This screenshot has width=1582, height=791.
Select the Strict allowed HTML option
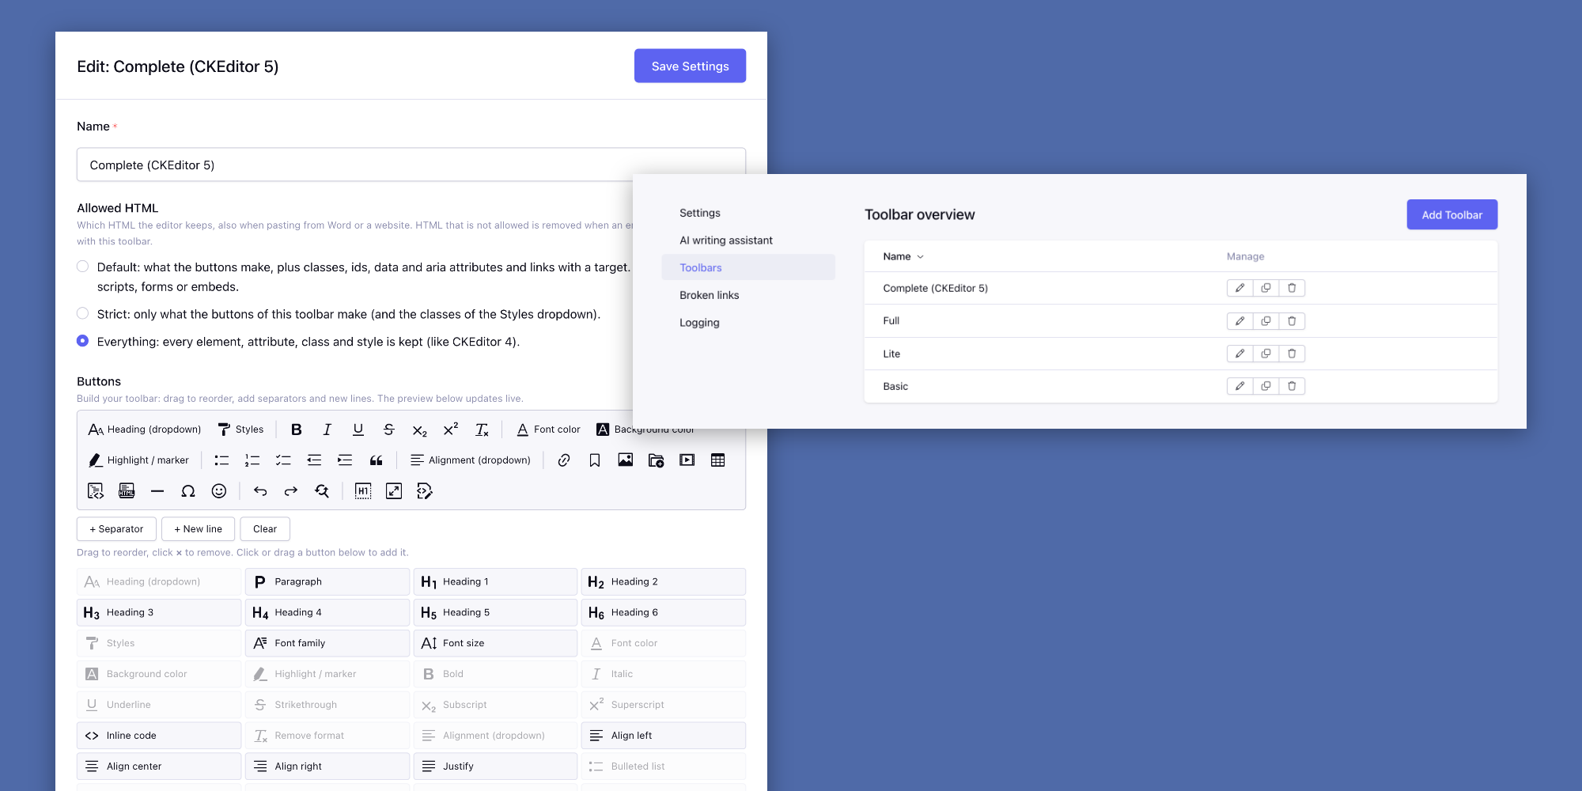coord(82,313)
